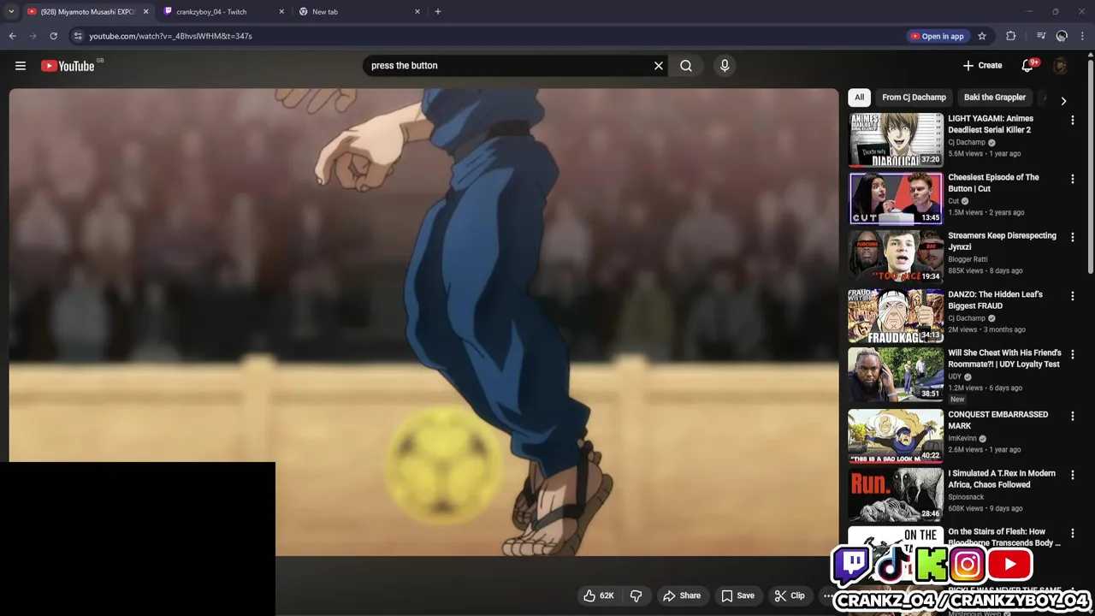Open the YouTube hamburger guide menu
Viewport: 1095px width, 616px height.
coord(21,66)
